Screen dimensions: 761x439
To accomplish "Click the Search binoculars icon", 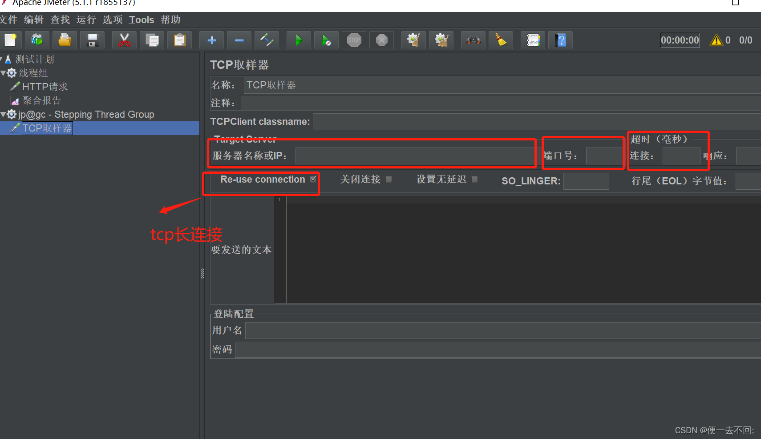I will 474,40.
